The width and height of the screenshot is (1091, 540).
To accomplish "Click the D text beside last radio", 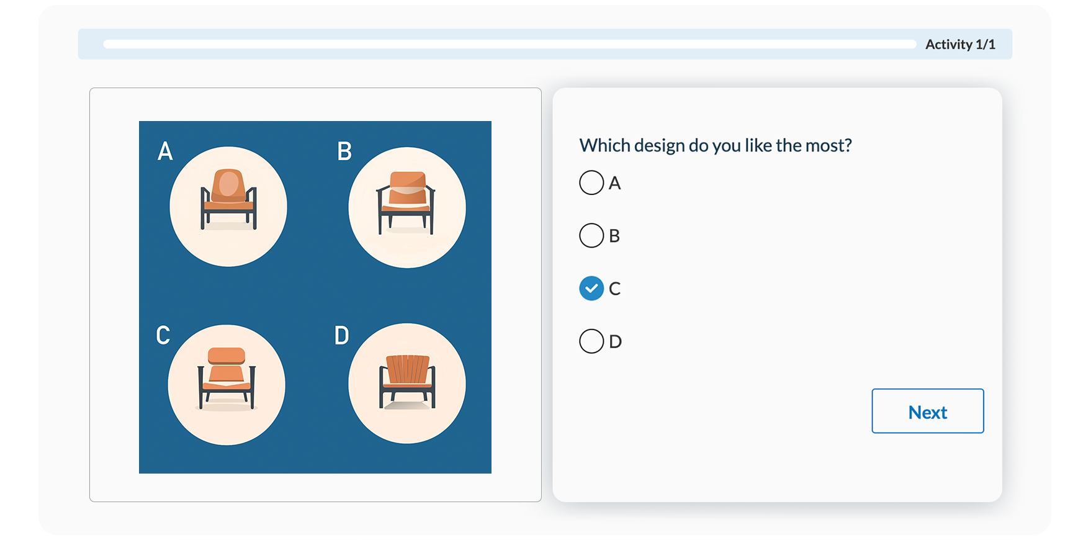I will [615, 341].
